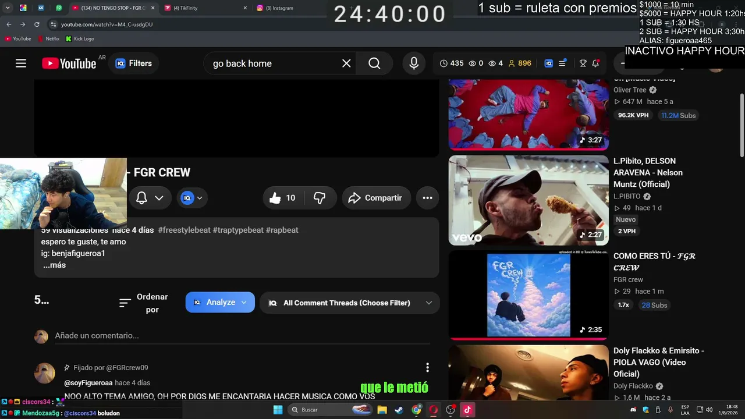This screenshot has height=419, width=745.
Task: Open All Comment Threads filter dropdown
Action: click(x=350, y=303)
